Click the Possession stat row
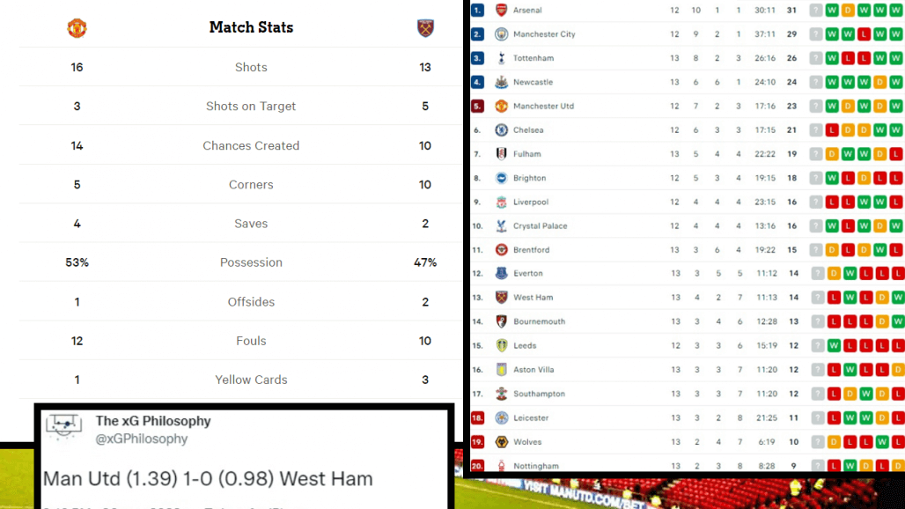Image resolution: width=905 pixels, height=509 pixels. pos(251,262)
